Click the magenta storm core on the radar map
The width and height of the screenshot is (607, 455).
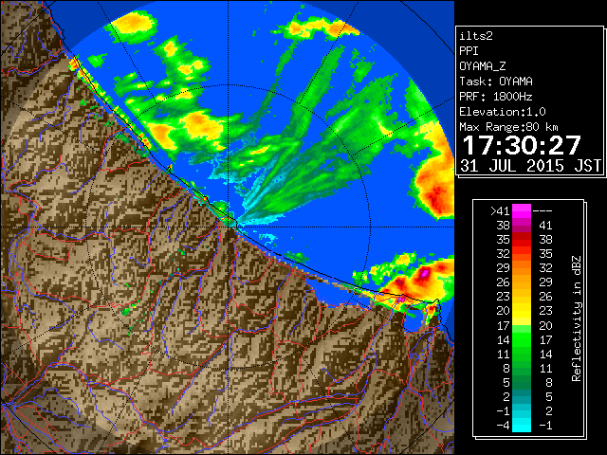coord(425,274)
